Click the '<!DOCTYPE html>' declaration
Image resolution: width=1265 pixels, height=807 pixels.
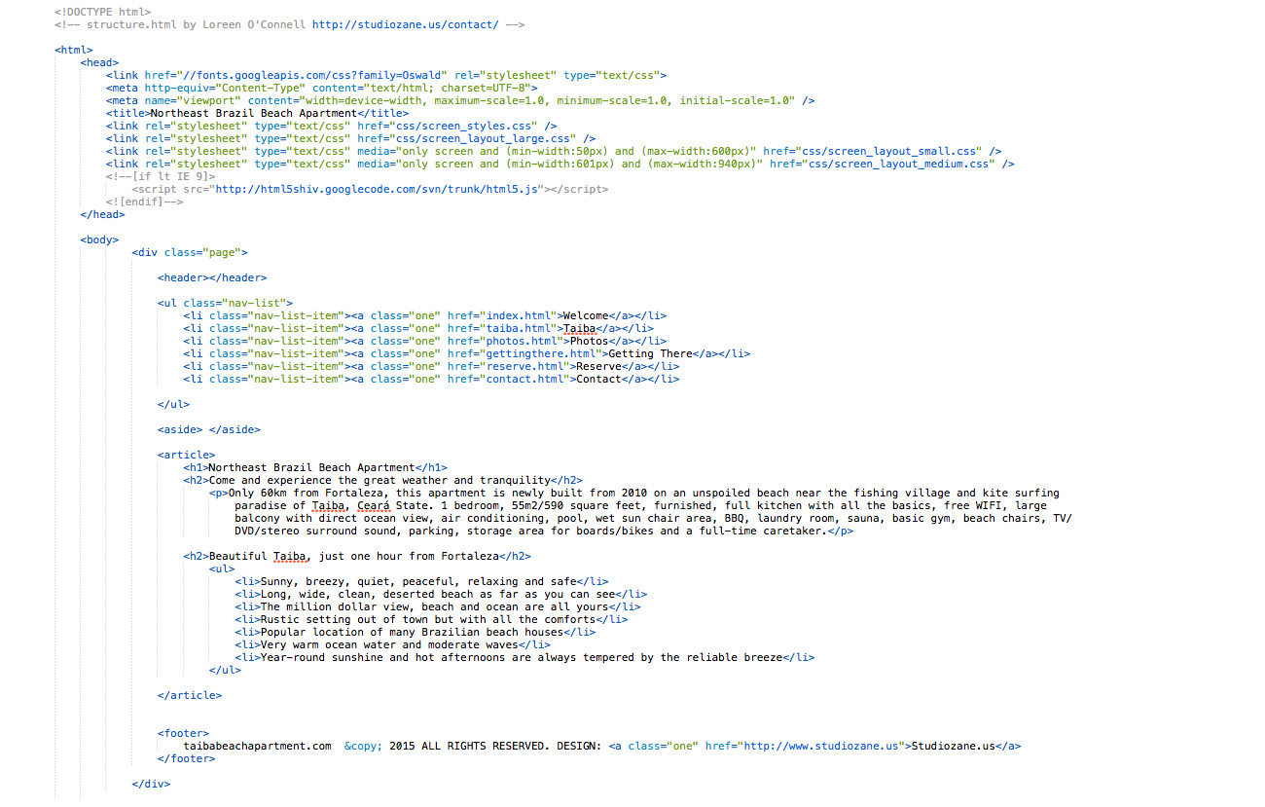coord(103,12)
